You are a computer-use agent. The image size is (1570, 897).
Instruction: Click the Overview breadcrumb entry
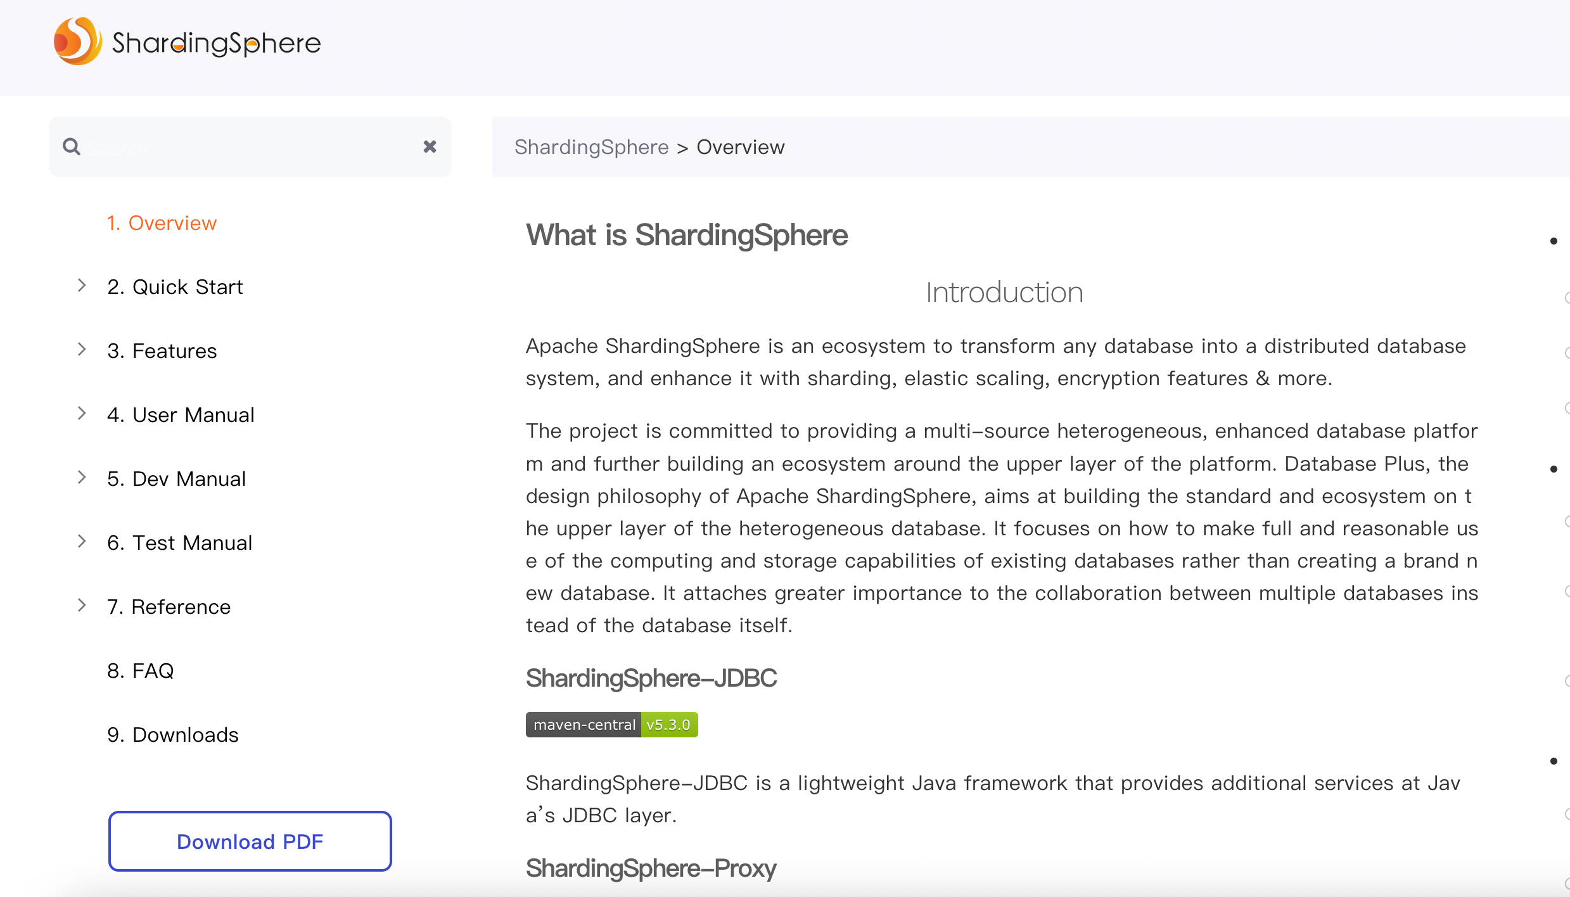(740, 146)
